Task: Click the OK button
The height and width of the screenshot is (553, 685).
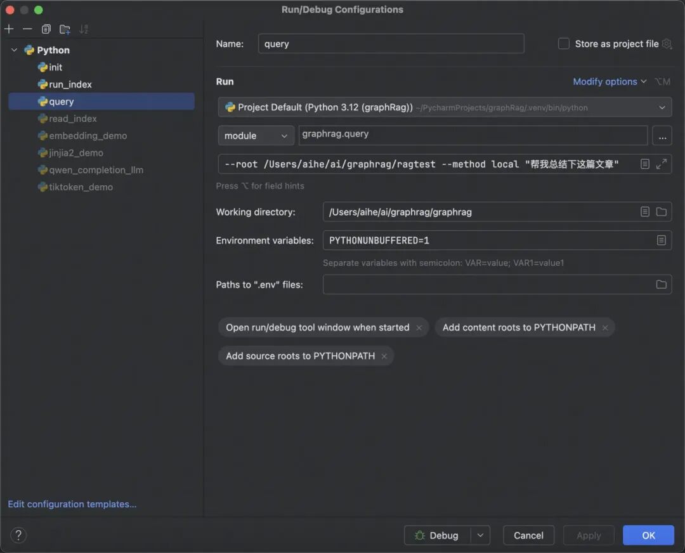Action: tap(648, 535)
